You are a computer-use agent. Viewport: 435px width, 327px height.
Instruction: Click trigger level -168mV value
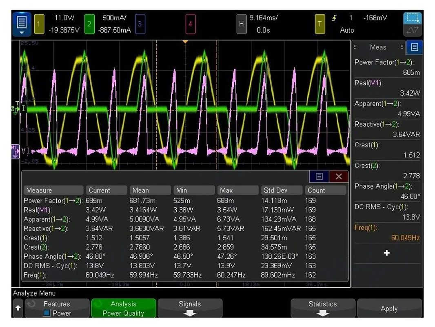click(x=375, y=18)
